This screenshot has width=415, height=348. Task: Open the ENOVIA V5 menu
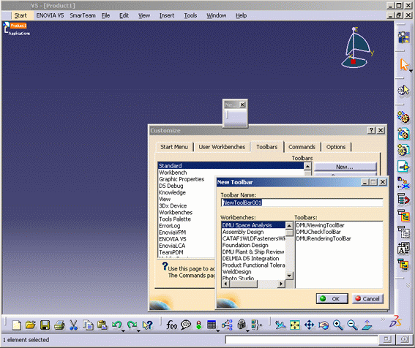(x=50, y=15)
